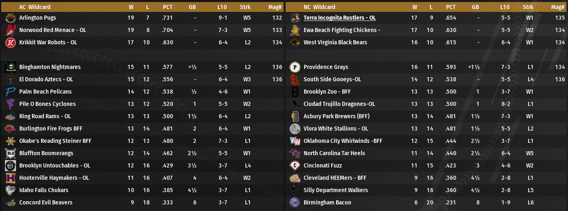Click the Hooterville Haymakers logo
568x211 pixels.
click(x=11, y=178)
